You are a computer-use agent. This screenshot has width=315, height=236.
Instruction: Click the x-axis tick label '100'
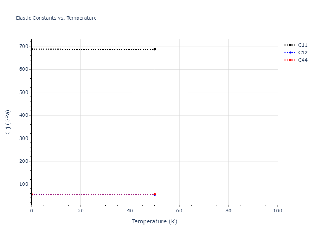(x=277, y=211)
